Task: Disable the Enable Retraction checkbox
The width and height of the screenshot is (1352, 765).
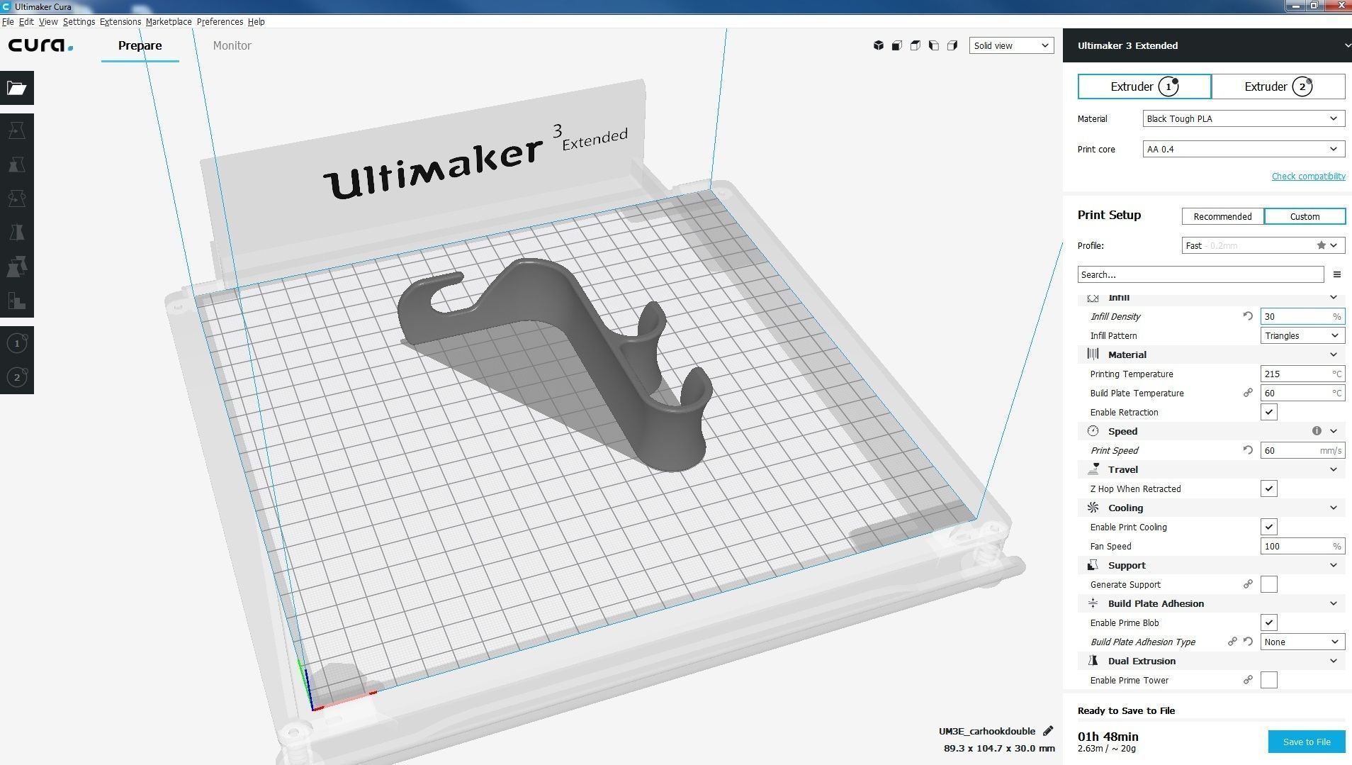Action: 1269,412
